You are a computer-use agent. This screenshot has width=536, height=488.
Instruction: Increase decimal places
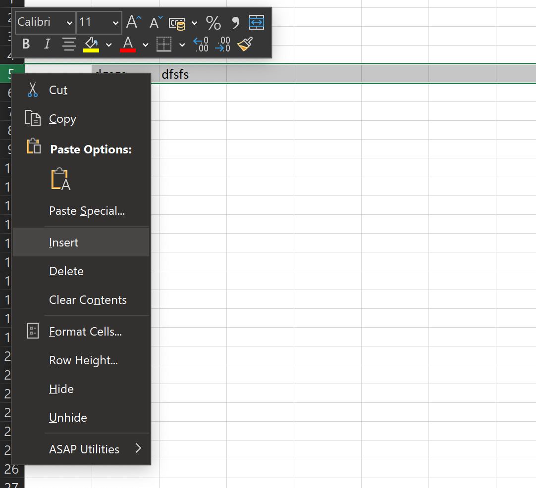coord(200,45)
